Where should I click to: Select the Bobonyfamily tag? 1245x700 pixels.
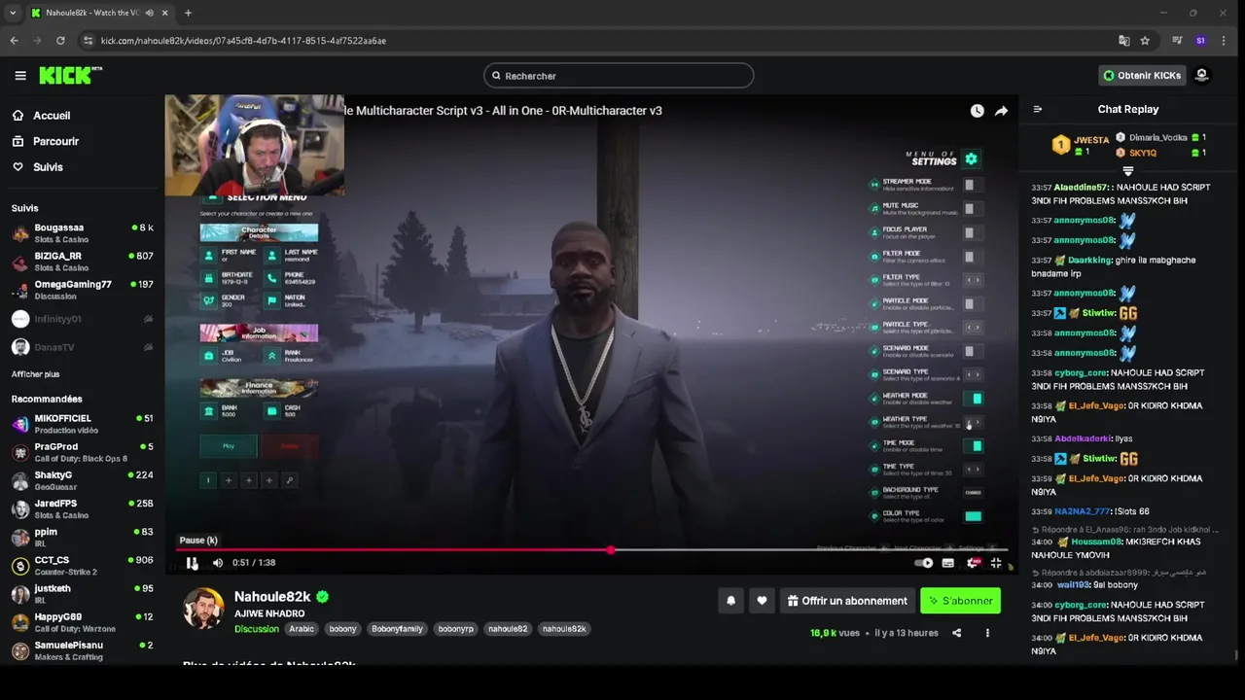397,629
